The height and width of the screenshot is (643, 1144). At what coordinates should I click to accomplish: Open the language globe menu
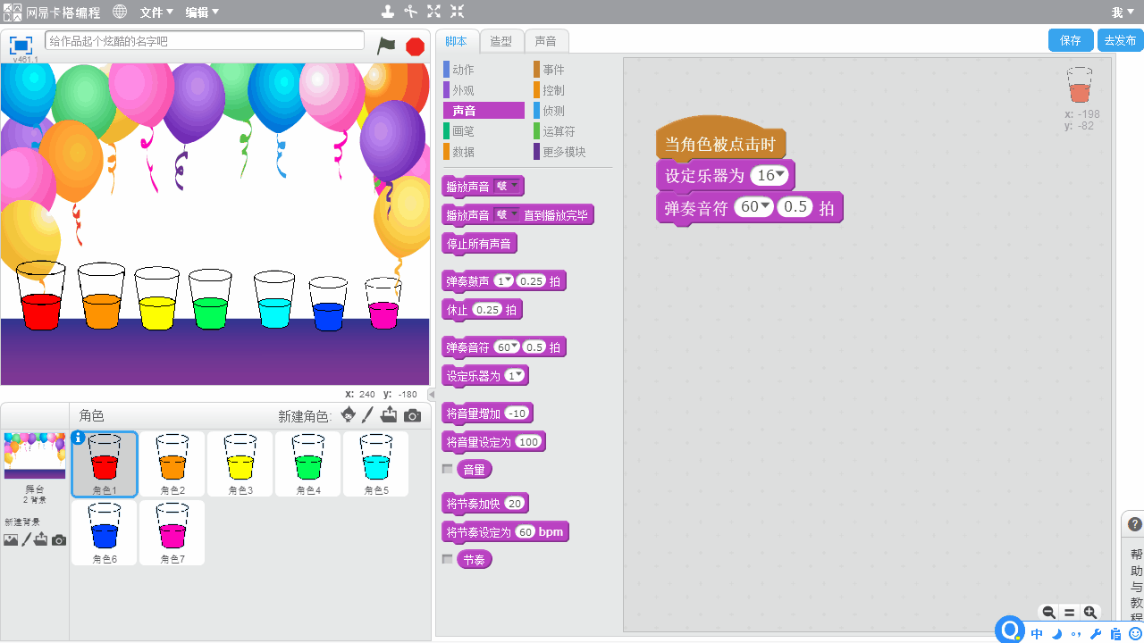[x=120, y=12]
